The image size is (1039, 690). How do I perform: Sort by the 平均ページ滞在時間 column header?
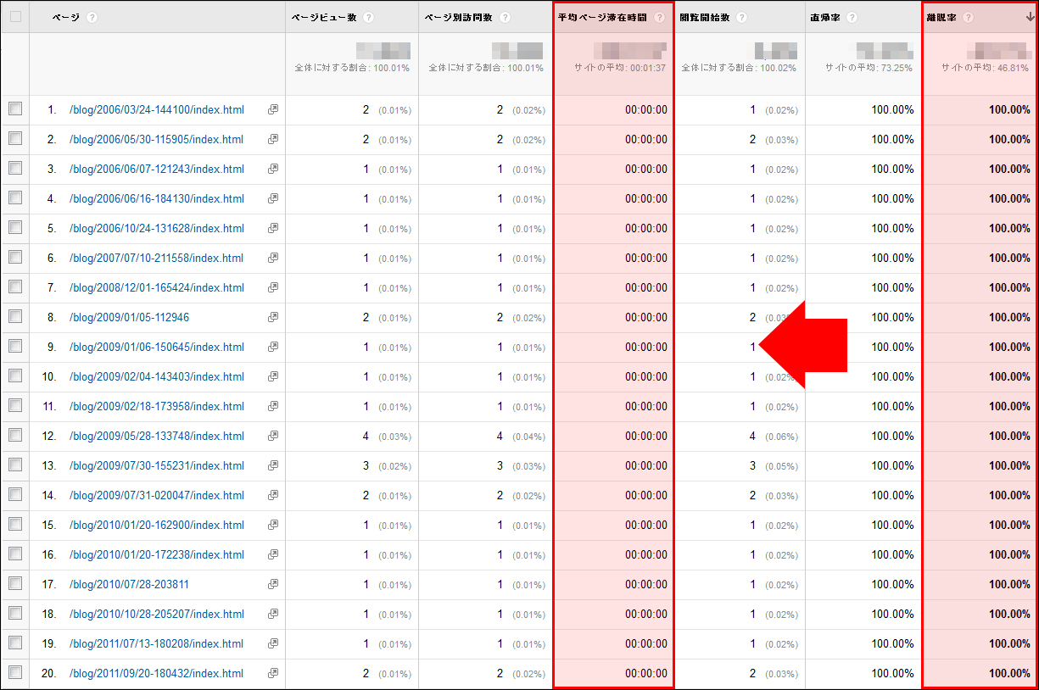tap(604, 18)
